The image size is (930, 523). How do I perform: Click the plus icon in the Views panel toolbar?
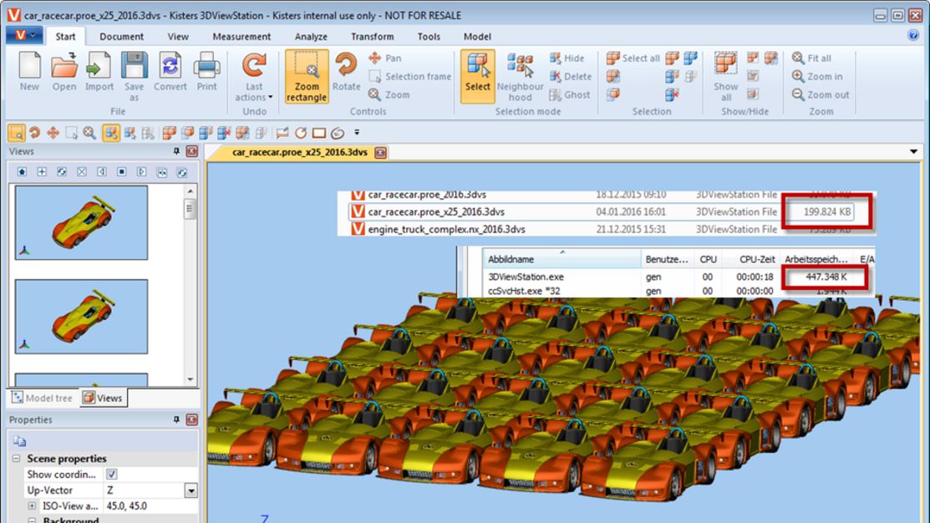(x=42, y=172)
